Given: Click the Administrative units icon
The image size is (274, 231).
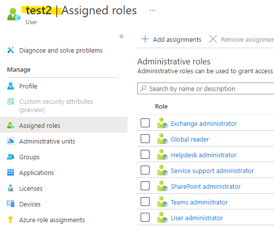Looking at the screenshot, I should pos(10,141).
